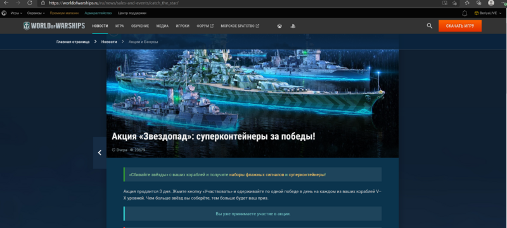Go to Новости breadcrumb
This screenshot has height=228, width=507.
pos(109,42)
